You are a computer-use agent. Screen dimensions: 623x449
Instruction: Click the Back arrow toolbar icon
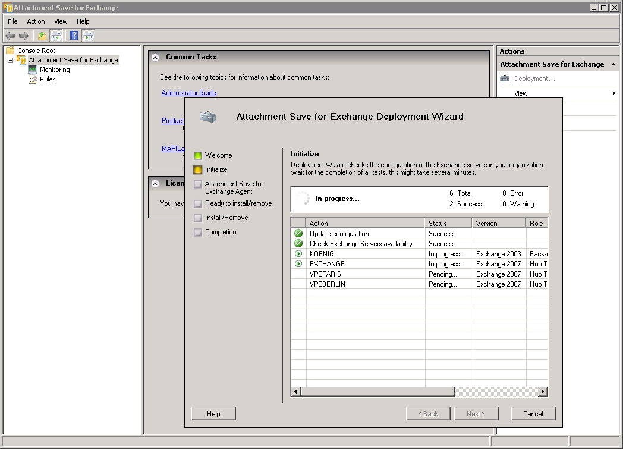click(10, 36)
